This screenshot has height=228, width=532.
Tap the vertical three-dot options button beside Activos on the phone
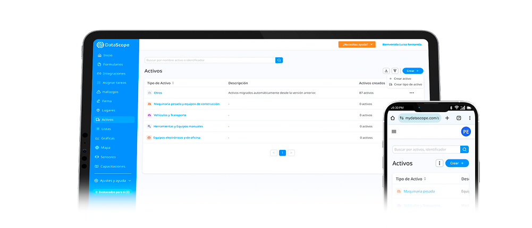(439, 163)
